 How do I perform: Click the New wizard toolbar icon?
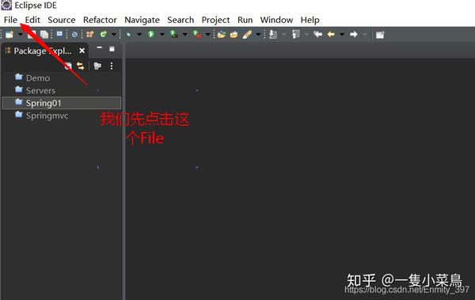(9, 34)
